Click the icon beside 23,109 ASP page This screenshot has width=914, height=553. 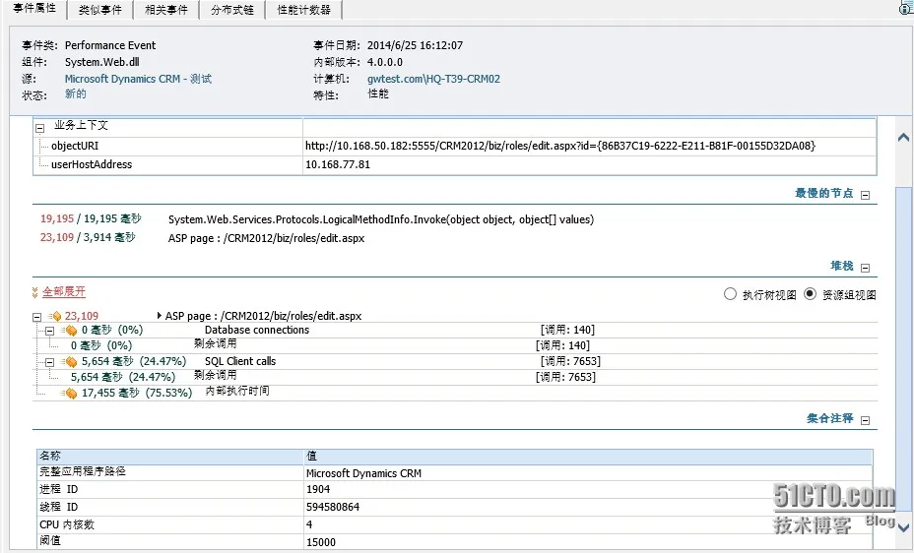55,316
